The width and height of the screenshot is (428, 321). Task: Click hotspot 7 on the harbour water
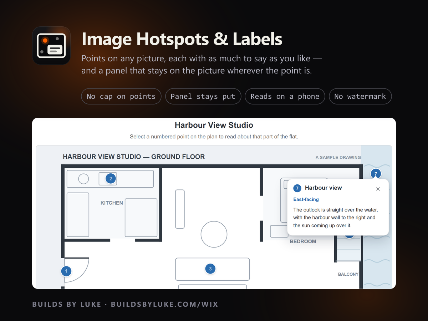pos(376,174)
